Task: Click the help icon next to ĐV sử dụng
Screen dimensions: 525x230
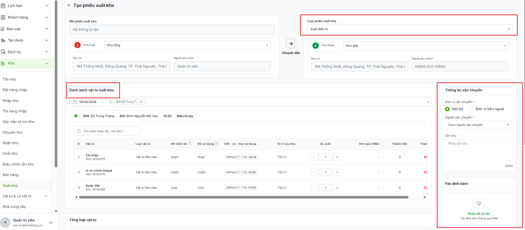Action: (217, 144)
